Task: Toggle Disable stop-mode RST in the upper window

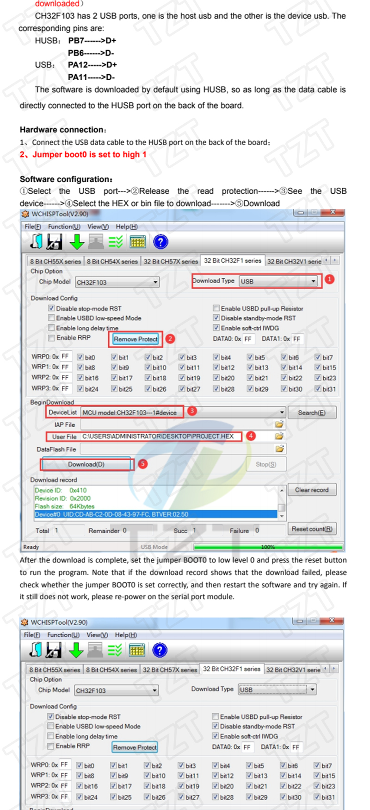Action: pos(51,308)
